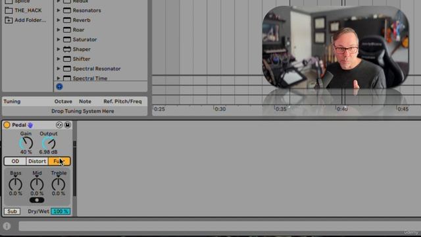The height and width of the screenshot is (237, 421).
Task: Click the 0:25 time ruler marker
Action: (x=159, y=109)
